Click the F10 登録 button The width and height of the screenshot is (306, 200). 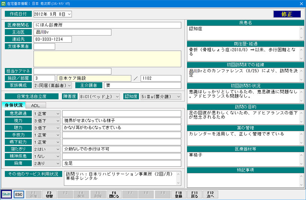[x=178, y=194]
